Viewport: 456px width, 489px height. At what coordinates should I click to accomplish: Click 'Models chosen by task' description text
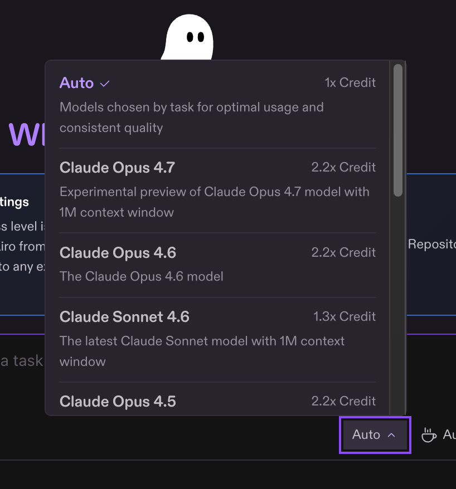click(192, 118)
